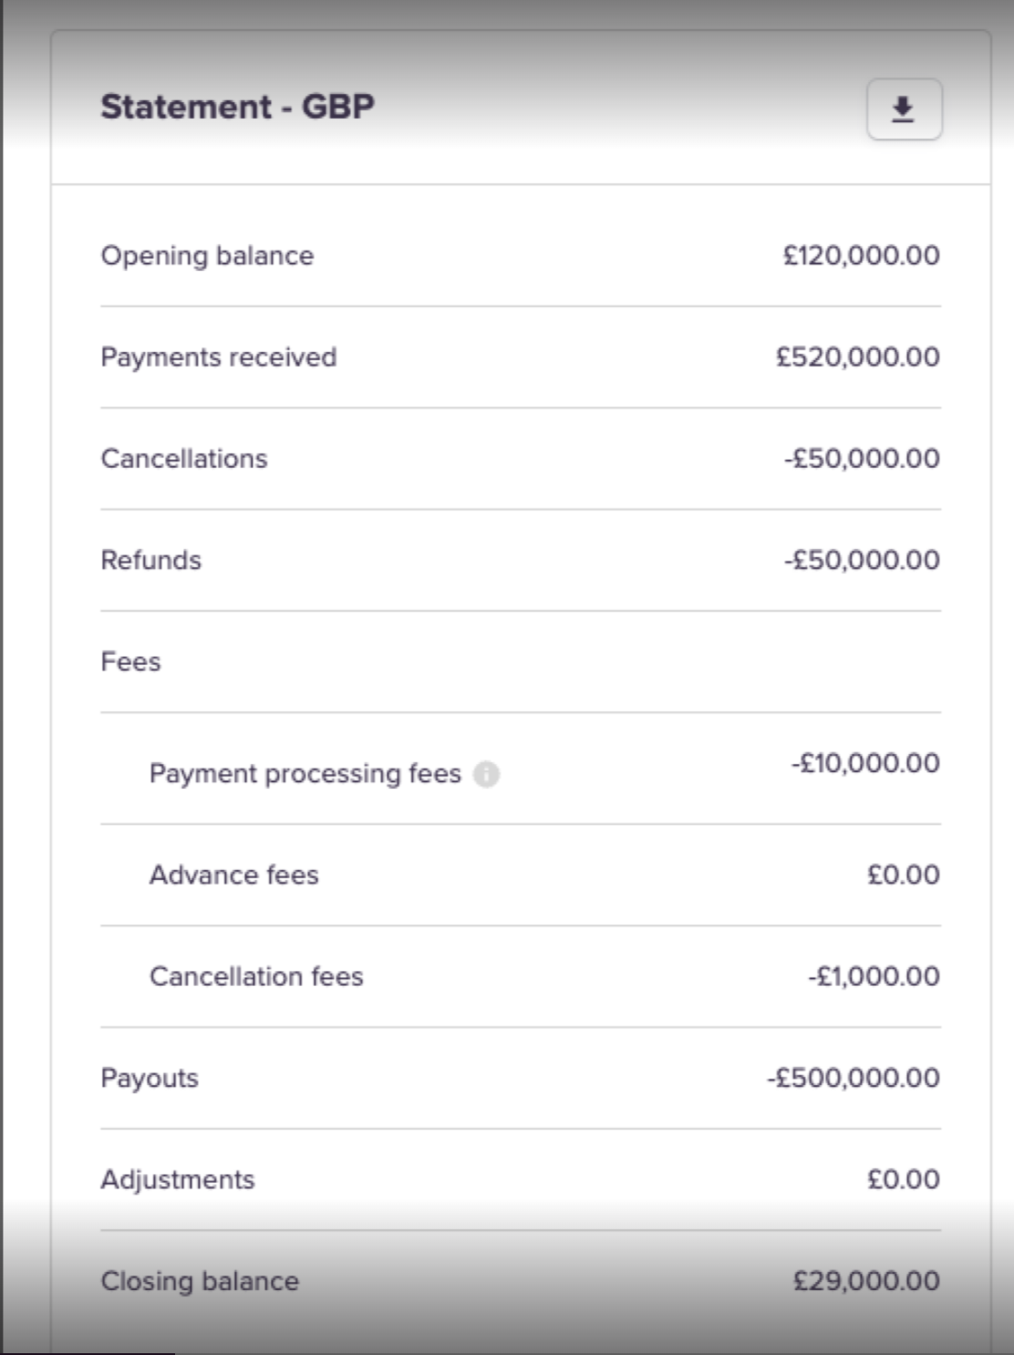
Task: Click the -£10,000.00 processing fees amount
Action: pyautogui.click(x=864, y=762)
